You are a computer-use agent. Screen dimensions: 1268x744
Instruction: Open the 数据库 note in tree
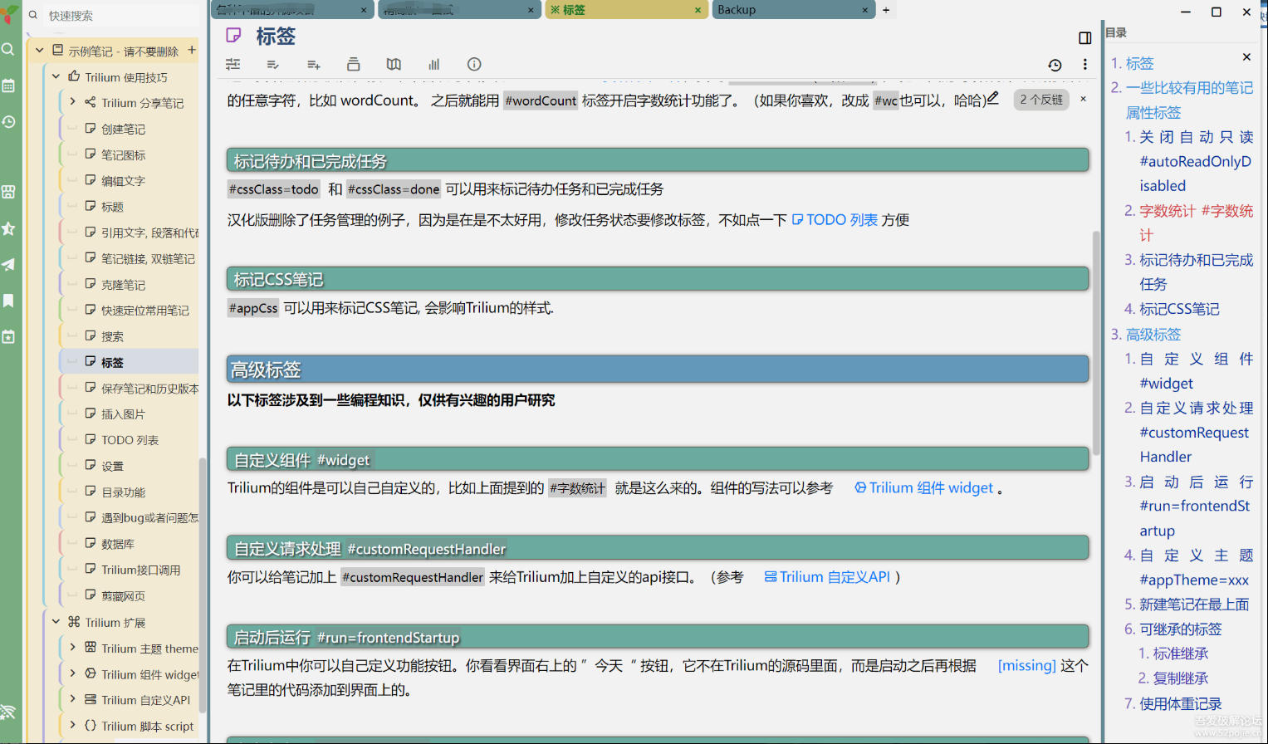click(117, 544)
